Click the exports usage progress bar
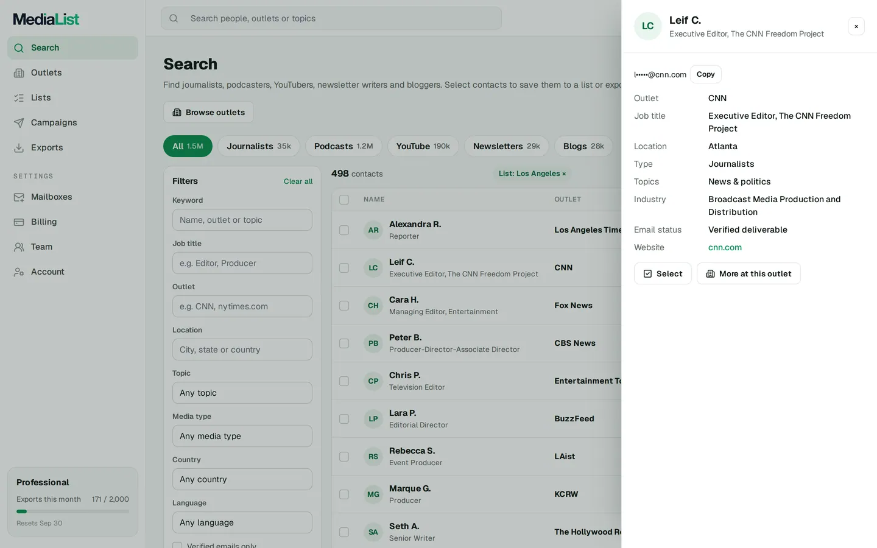877x548 pixels. pyautogui.click(x=72, y=511)
